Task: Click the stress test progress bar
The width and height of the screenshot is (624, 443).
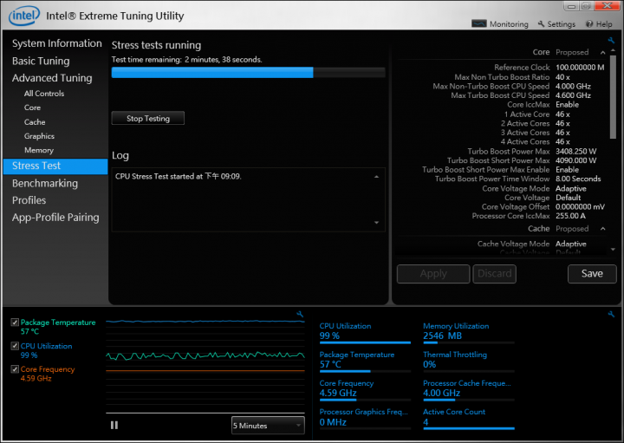Action: [x=249, y=73]
